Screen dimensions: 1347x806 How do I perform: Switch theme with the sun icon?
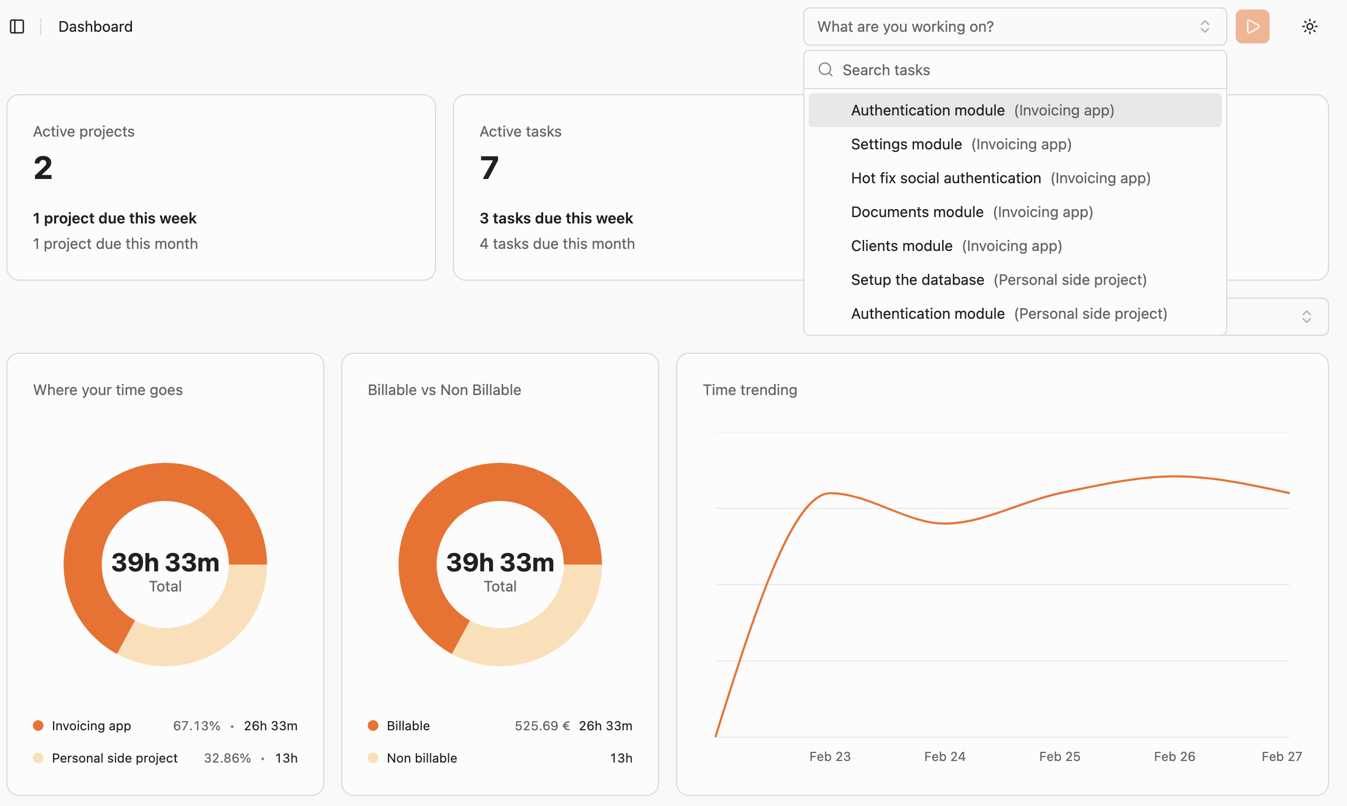[x=1309, y=26]
